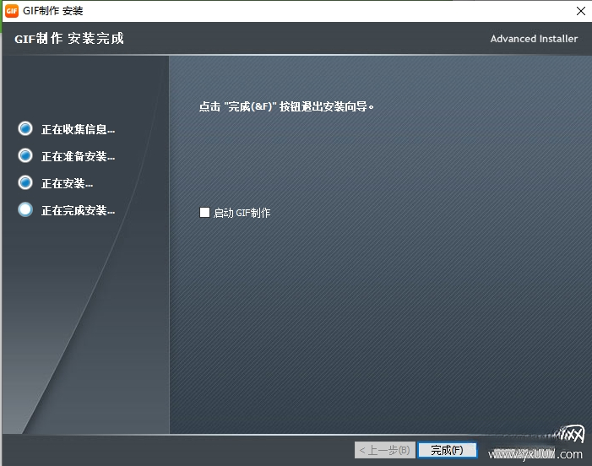
Task: Select the 正在收集信息 step indicator circle
Action: (25, 128)
